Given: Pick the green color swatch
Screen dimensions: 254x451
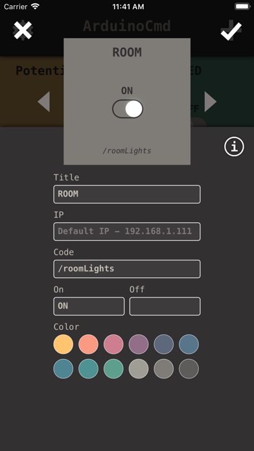Looking at the screenshot, I should click(x=113, y=369).
